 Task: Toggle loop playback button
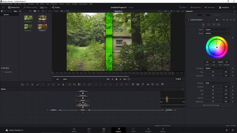pos(129,79)
